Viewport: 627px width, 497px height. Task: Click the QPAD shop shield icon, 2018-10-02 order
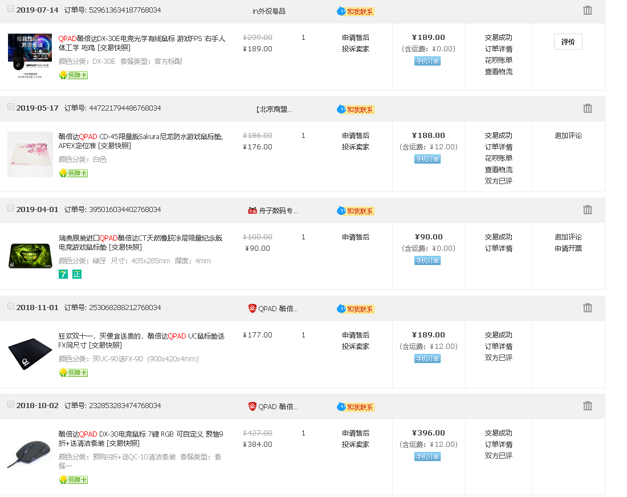[253, 406]
